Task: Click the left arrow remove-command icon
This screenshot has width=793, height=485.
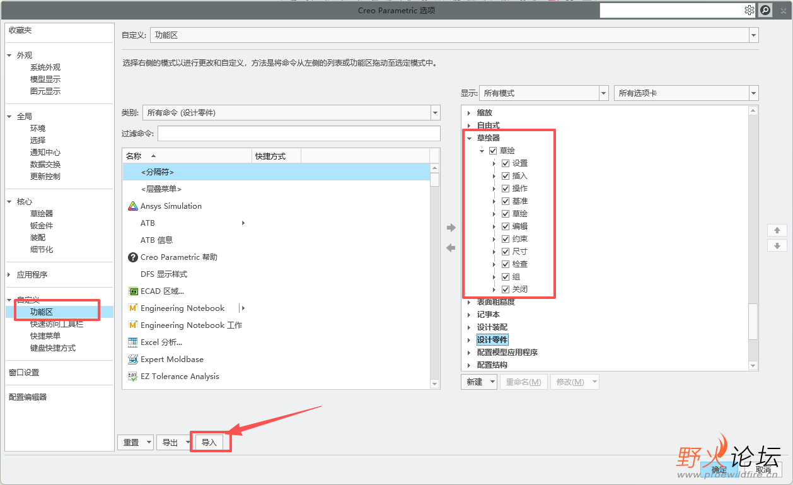Action: [x=451, y=248]
